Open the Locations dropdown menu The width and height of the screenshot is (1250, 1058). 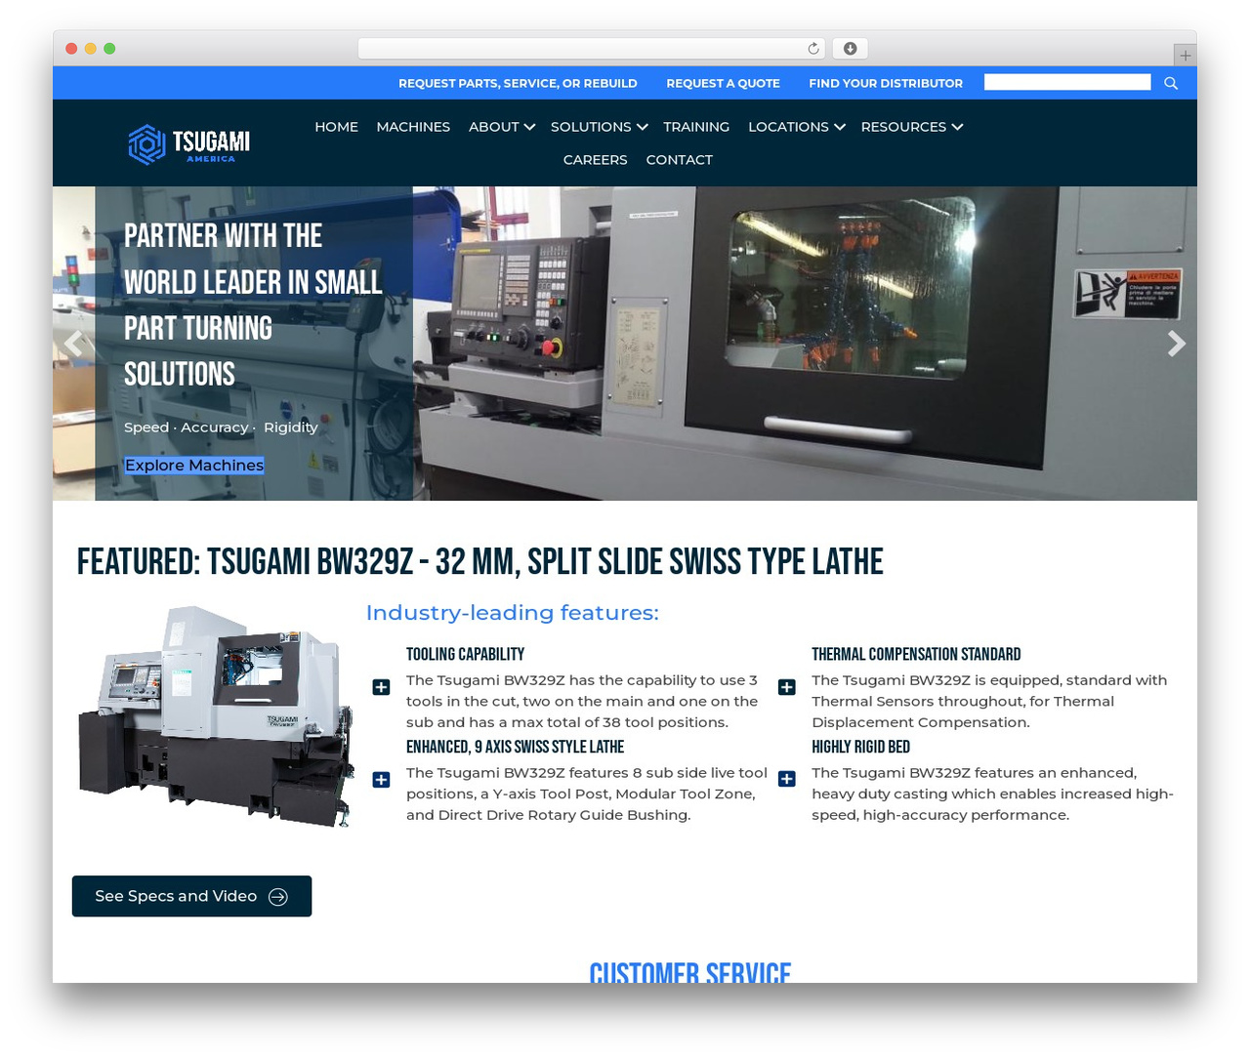[x=796, y=127]
